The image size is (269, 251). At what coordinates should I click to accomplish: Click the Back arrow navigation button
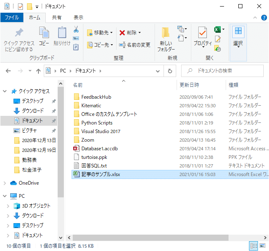[x=8, y=71]
